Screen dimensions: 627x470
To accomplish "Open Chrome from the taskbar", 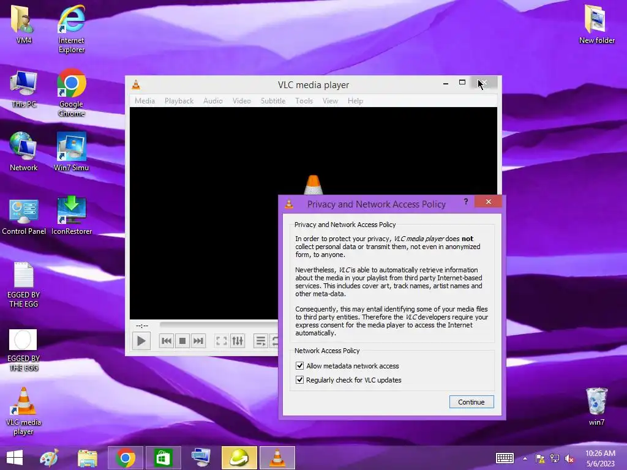I will (125, 458).
